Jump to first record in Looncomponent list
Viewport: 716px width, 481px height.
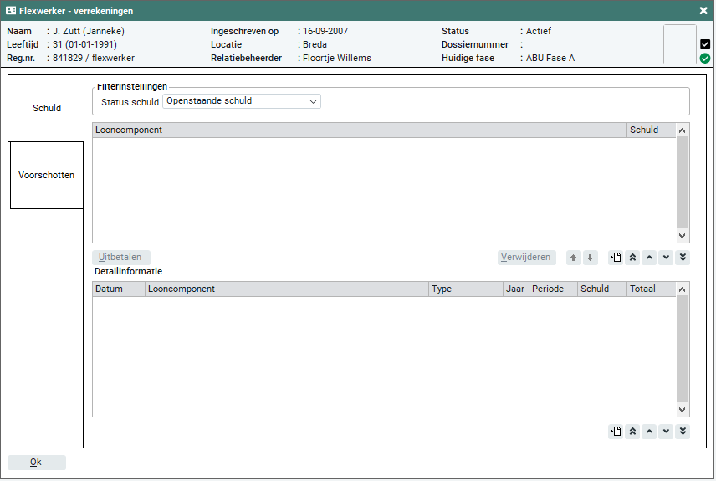633,258
